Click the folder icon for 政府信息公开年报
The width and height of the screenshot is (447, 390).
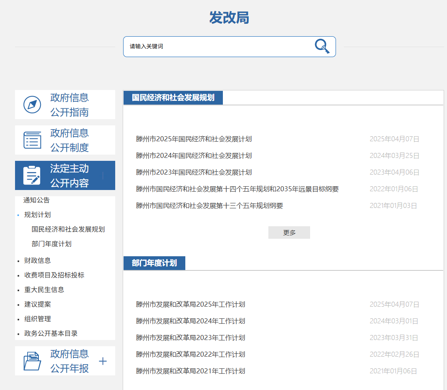click(x=32, y=361)
